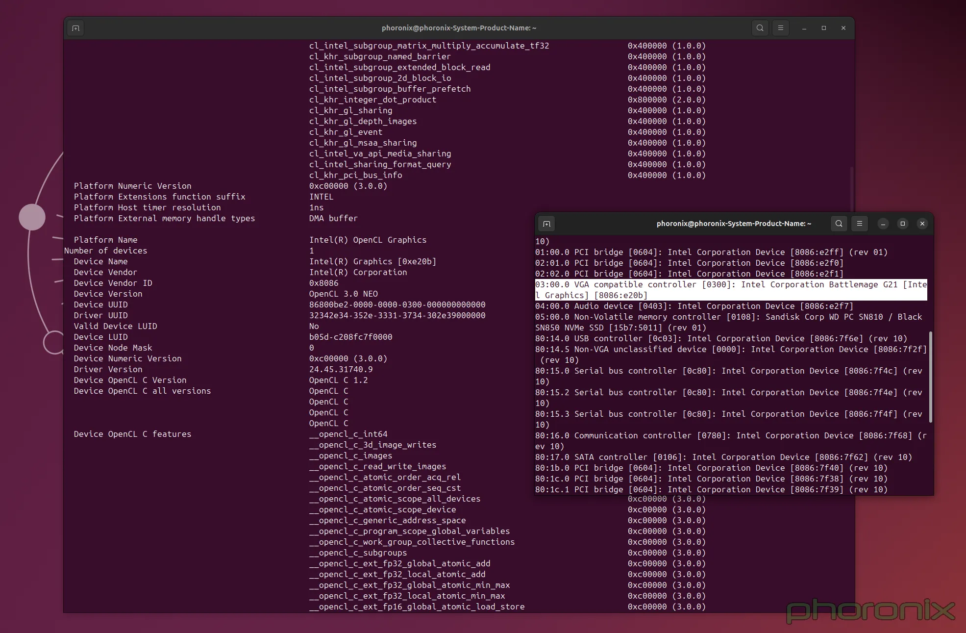966x633 pixels.
Task: Click the Driver Version 24.45.31740.9 value
Action: pos(341,369)
